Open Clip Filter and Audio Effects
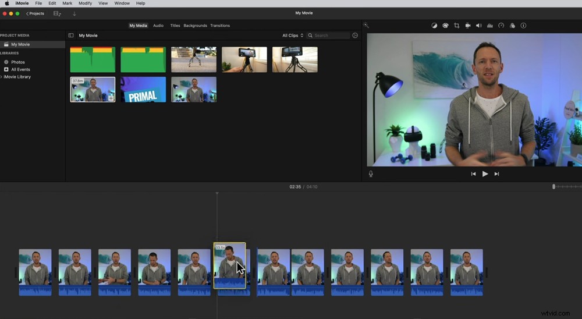582x319 pixels. click(x=512, y=26)
